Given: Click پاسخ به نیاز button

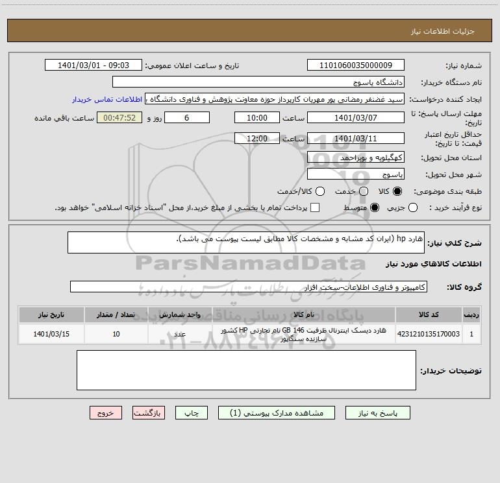Looking at the screenshot, I should pos(378,412).
